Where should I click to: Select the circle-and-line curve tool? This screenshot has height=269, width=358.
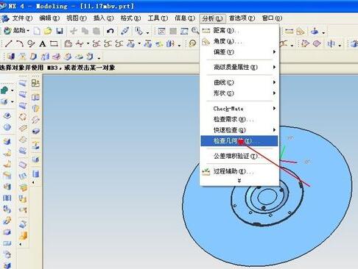click(31, 44)
